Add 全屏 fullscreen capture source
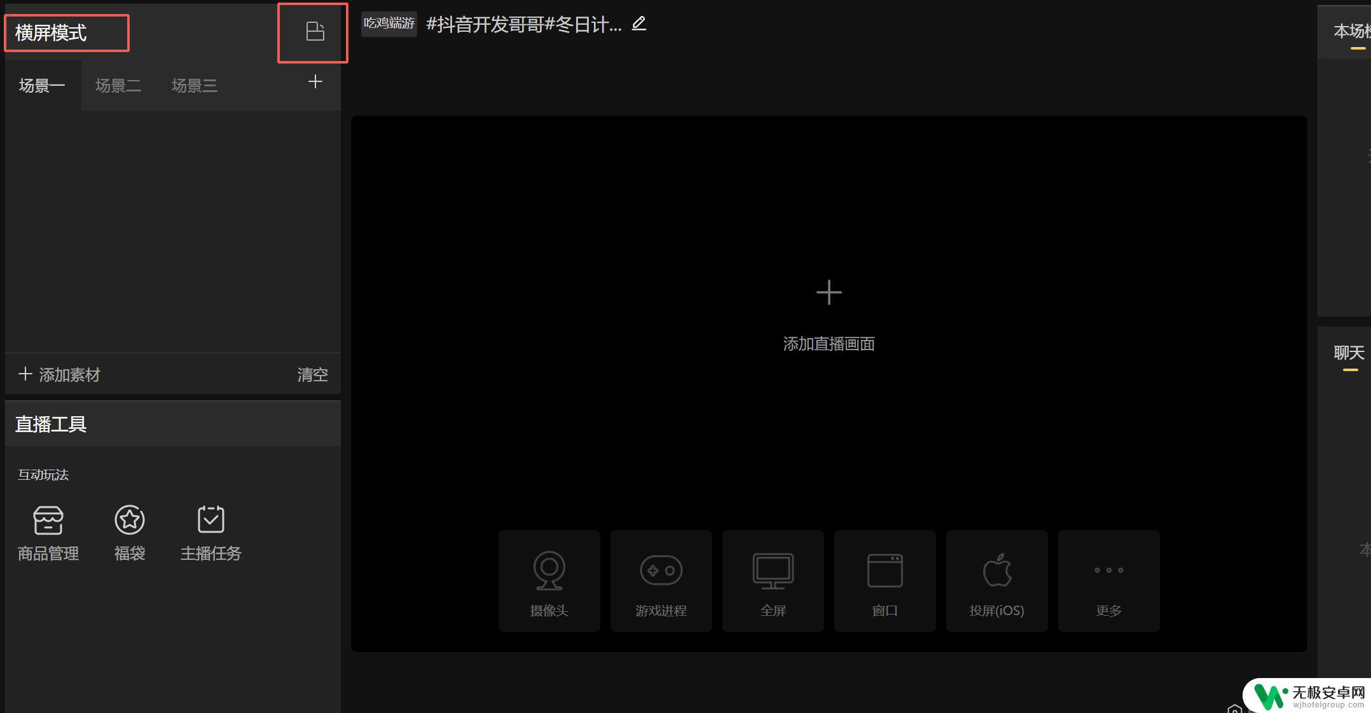This screenshot has width=1371, height=713. click(x=773, y=581)
